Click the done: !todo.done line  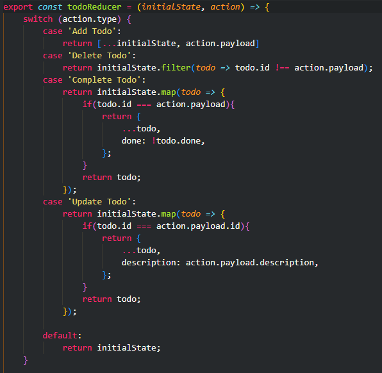coord(163,141)
